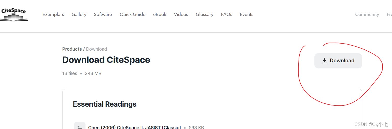392x129 pixels.
Task: Open the Community link
Action: click(367, 14)
